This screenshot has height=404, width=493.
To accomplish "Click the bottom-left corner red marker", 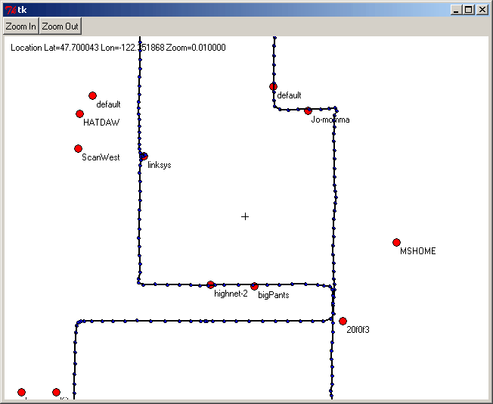I will (x=21, y=393).
